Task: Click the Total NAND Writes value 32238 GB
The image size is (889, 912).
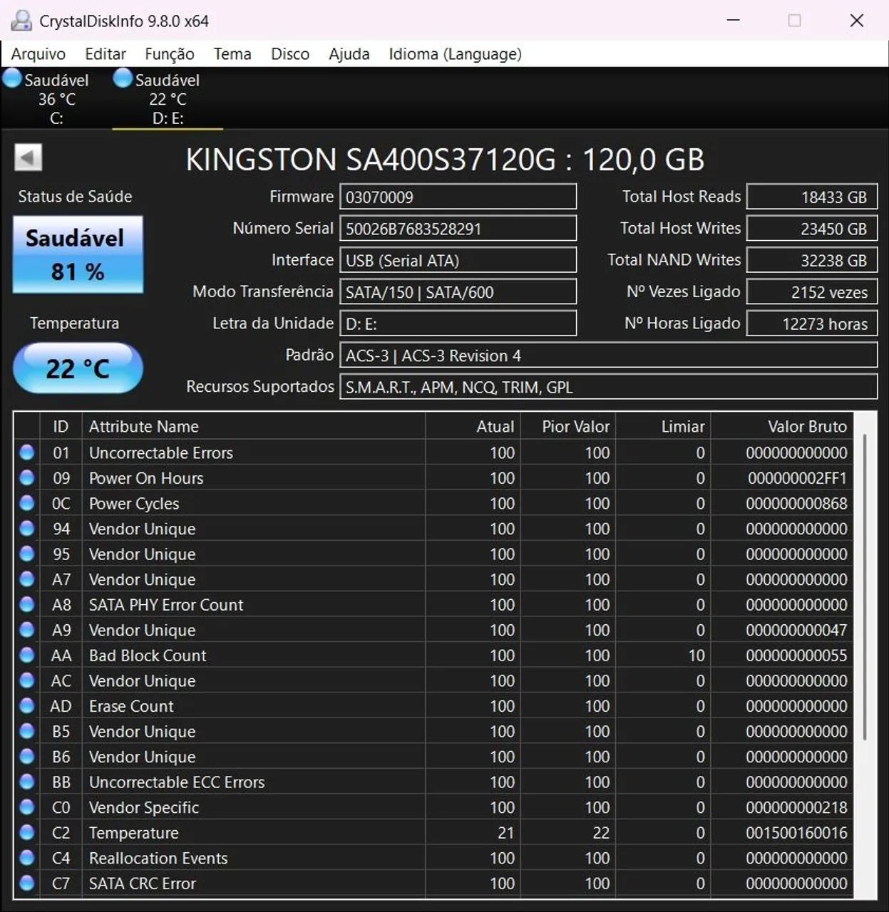Action: coord(812,260)
